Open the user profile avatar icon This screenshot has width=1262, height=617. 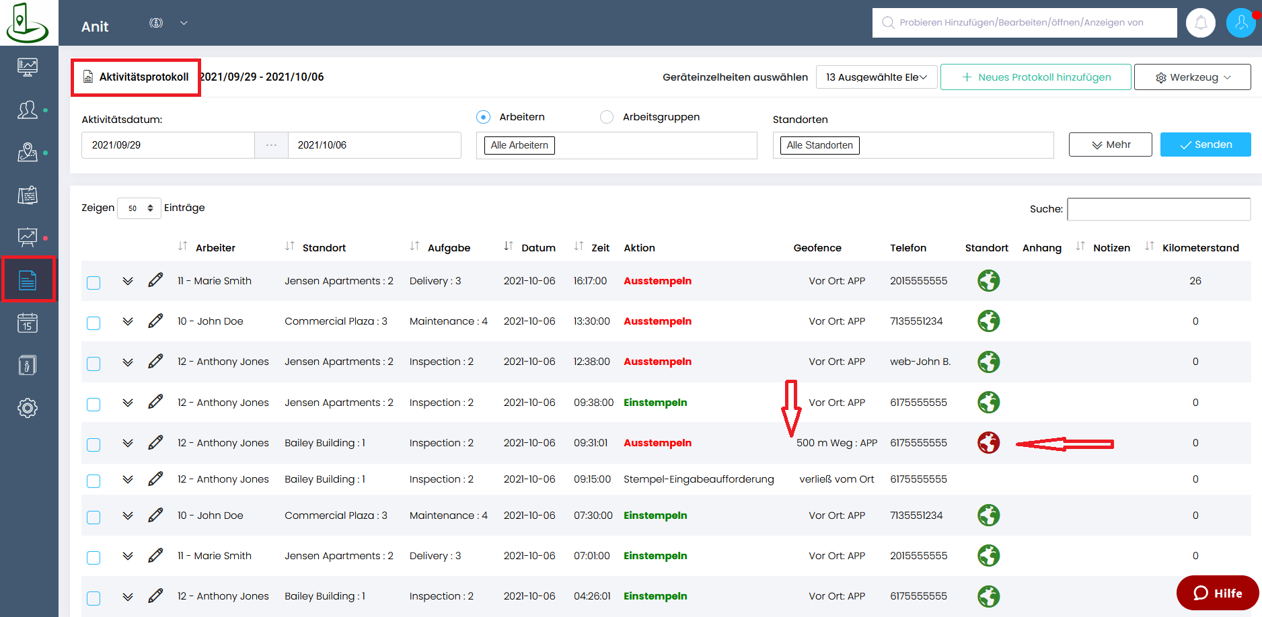(x=1240, y=23)
